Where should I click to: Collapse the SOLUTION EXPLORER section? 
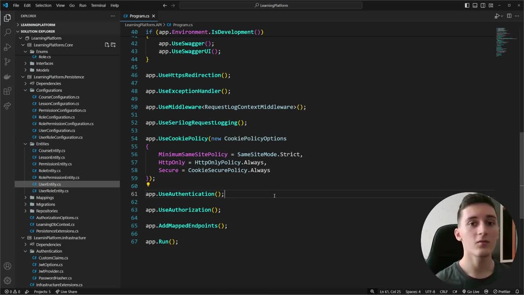pos(68,31)
